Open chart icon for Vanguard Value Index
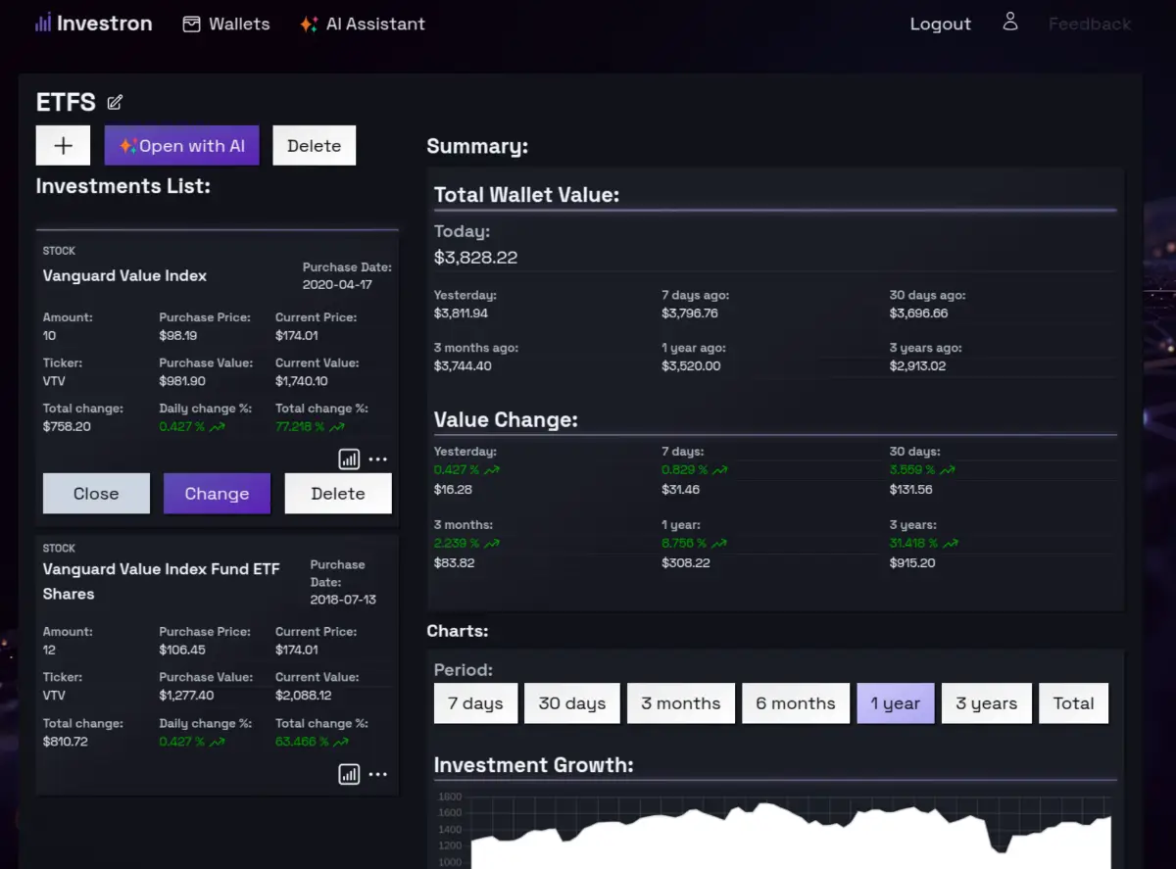Image resolution: width=1176 pixels, height=869 pixels. coord(349,459)
